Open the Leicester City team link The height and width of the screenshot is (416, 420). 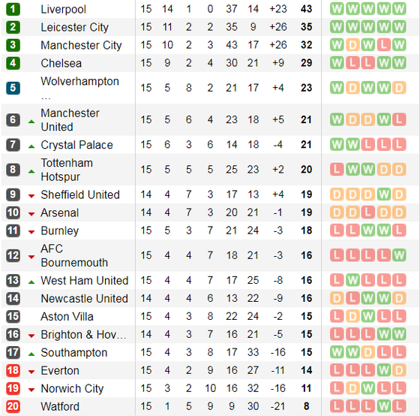(75, 27)
